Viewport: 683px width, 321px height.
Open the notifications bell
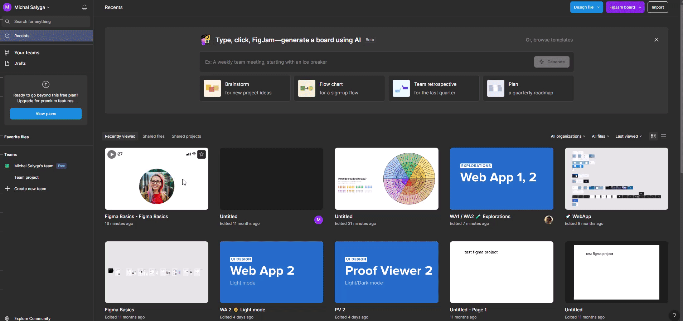coord(84,7)
